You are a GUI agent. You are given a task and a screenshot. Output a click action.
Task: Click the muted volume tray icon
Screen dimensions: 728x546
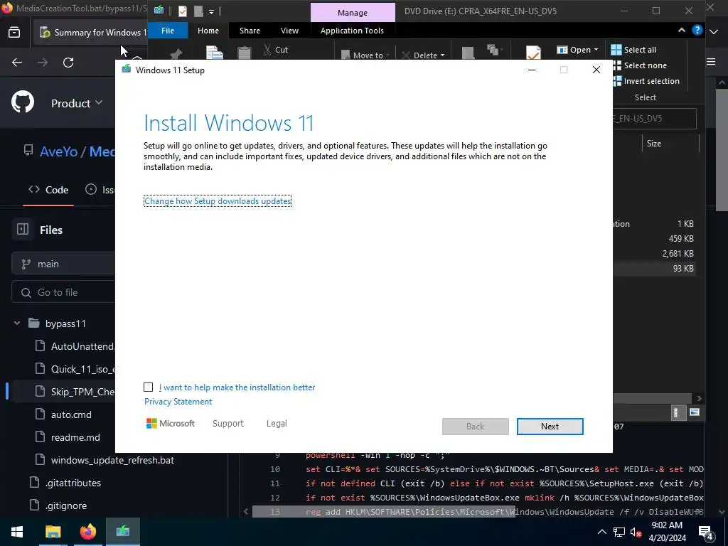(636, 532)
